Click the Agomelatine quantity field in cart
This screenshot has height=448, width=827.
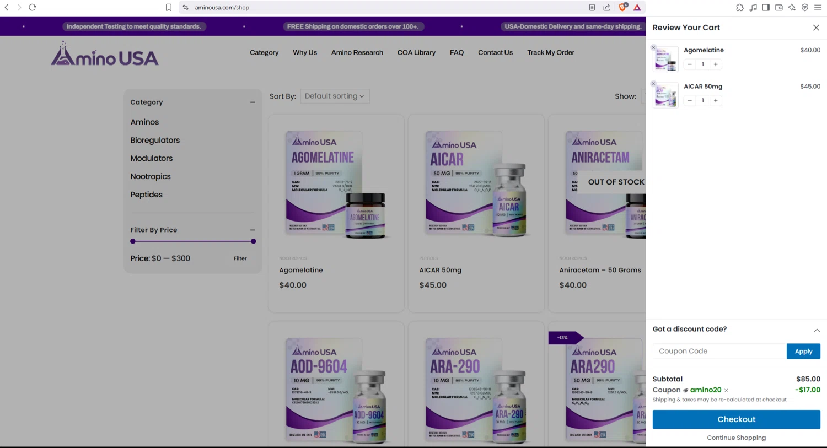(703, 64)
